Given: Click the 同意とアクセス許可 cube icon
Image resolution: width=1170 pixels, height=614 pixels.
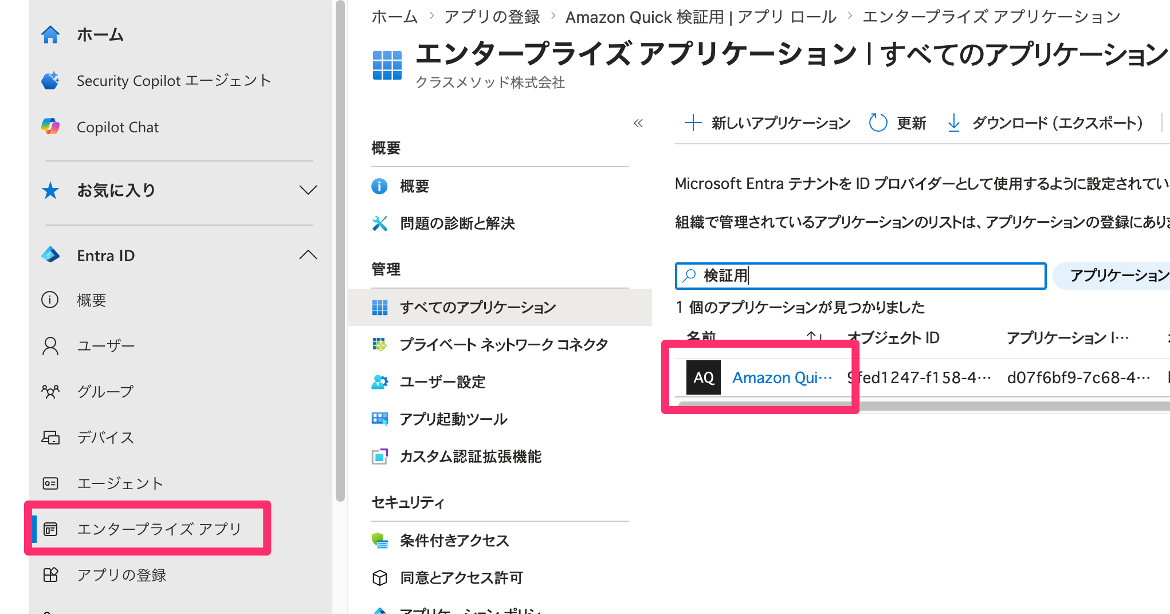Looking at the screenshot, I should point(379,578).
